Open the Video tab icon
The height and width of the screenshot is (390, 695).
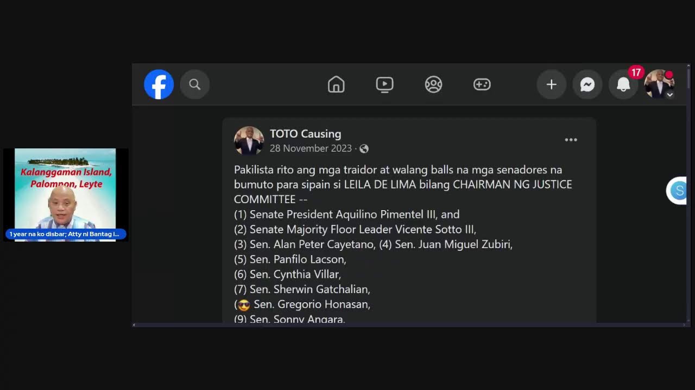coord(384,84)
